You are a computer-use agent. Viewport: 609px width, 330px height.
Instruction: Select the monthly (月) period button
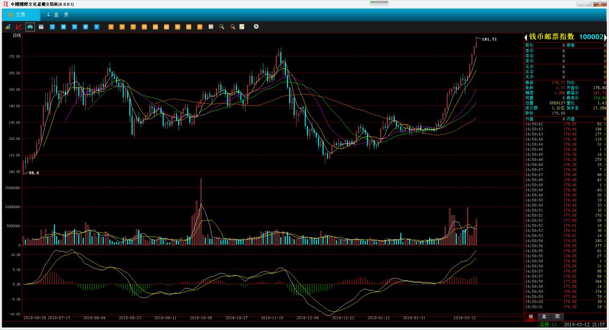[x=74, y=27]
